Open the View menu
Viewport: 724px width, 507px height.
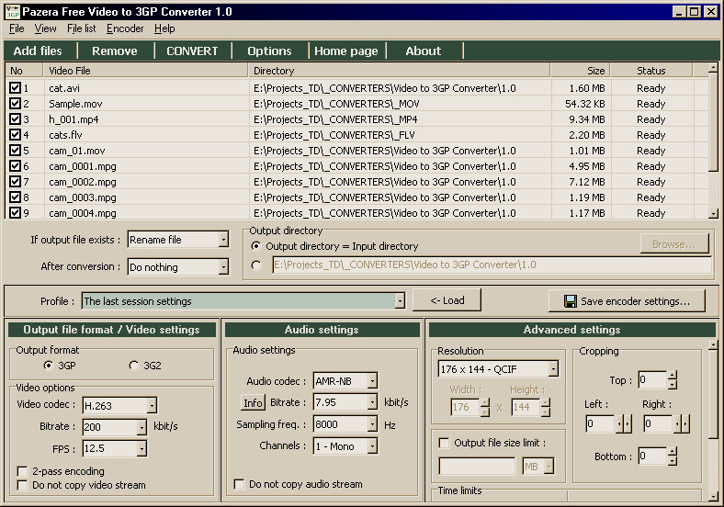[x=45, y=28]
